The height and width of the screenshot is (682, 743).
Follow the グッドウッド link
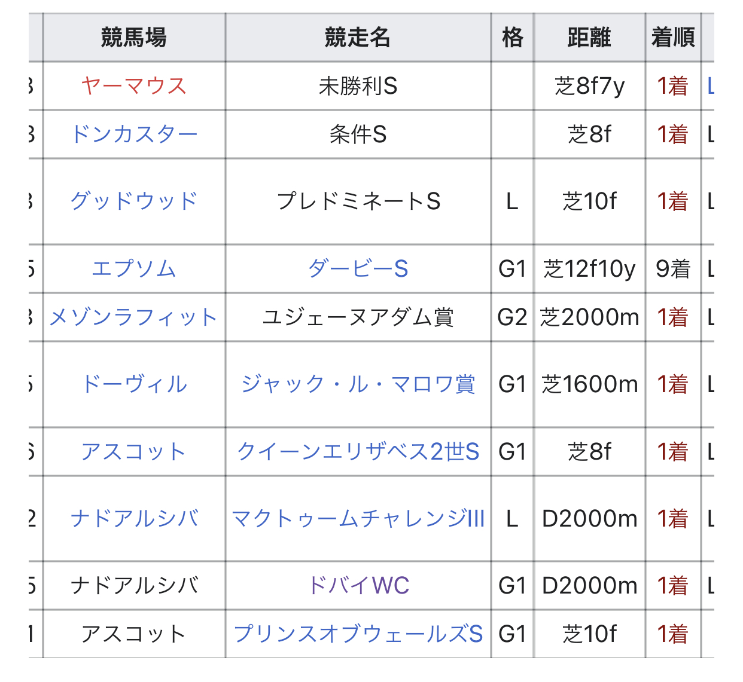pos(134,201)
